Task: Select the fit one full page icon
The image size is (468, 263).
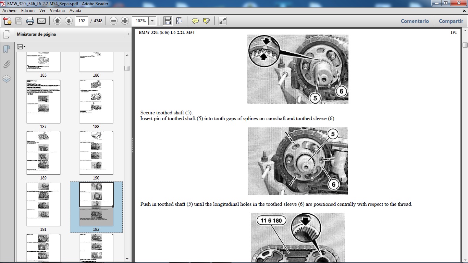Action: pos(180,21)
